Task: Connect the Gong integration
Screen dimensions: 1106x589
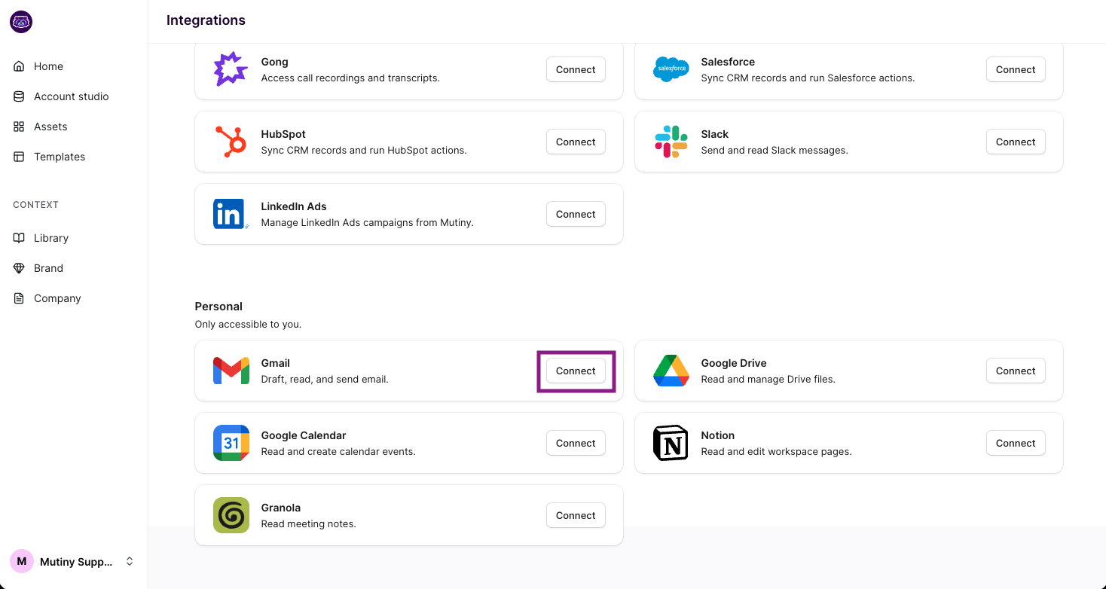Action: [576, 69]
